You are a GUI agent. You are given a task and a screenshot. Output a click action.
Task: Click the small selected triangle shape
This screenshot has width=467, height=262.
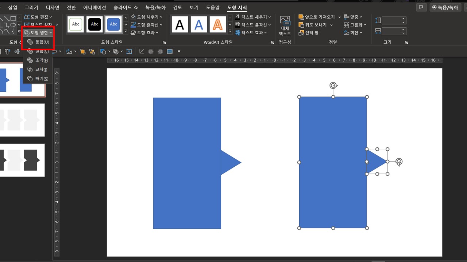tap(375, 162)
